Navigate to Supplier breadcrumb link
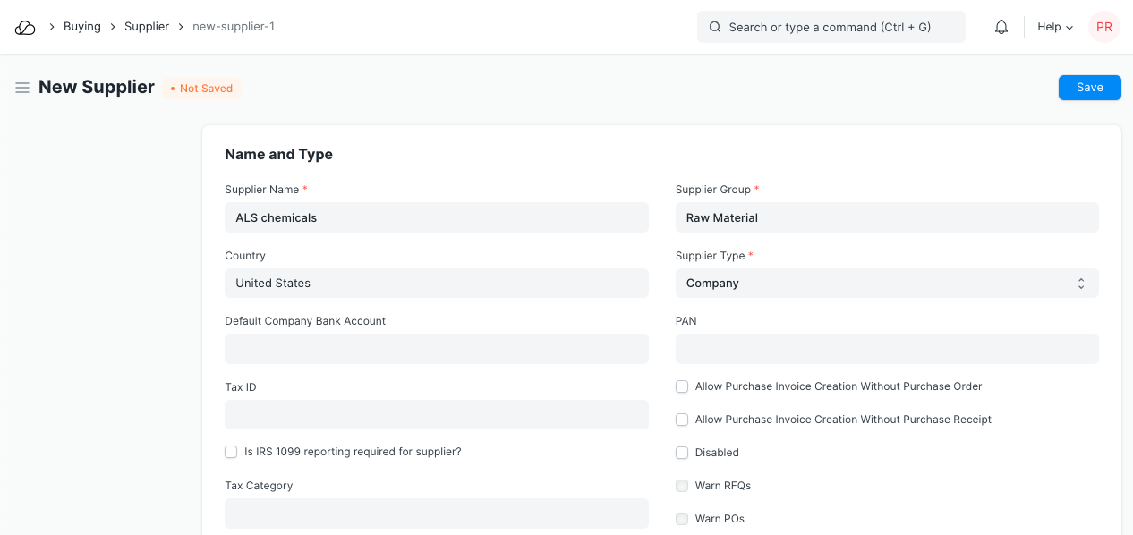The width and height of the screenshot is (1133, 535). pyautogui.click(x=147, y=27)
